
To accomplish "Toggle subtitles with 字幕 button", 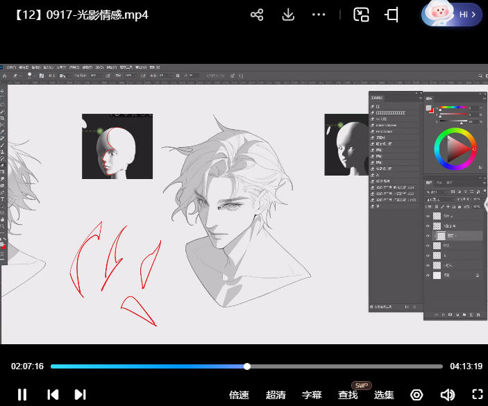I will click(x=312, y=395).
